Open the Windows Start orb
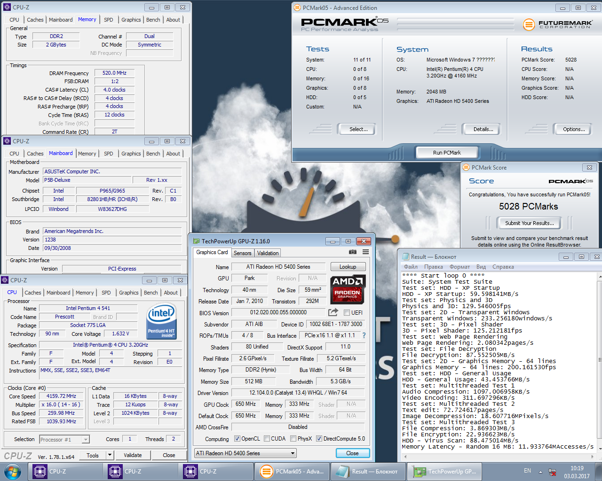The height and width of the screenshot is (481, 602). pyautogui.click(x=13, y=472)
